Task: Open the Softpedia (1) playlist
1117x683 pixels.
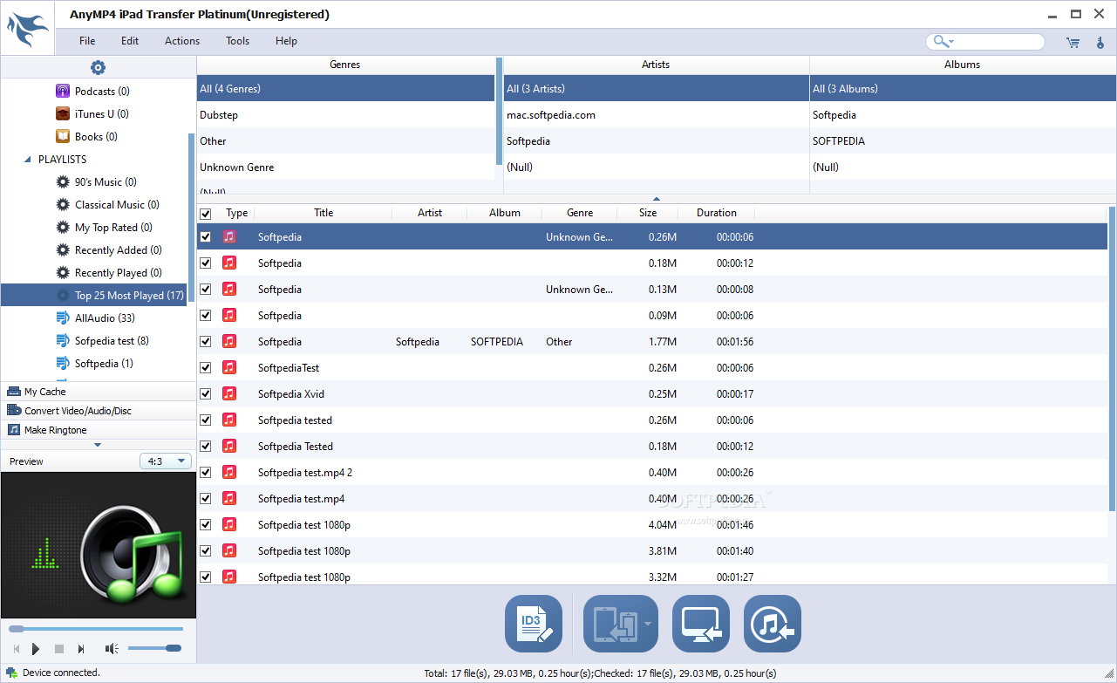Action: tap(104, 363)
